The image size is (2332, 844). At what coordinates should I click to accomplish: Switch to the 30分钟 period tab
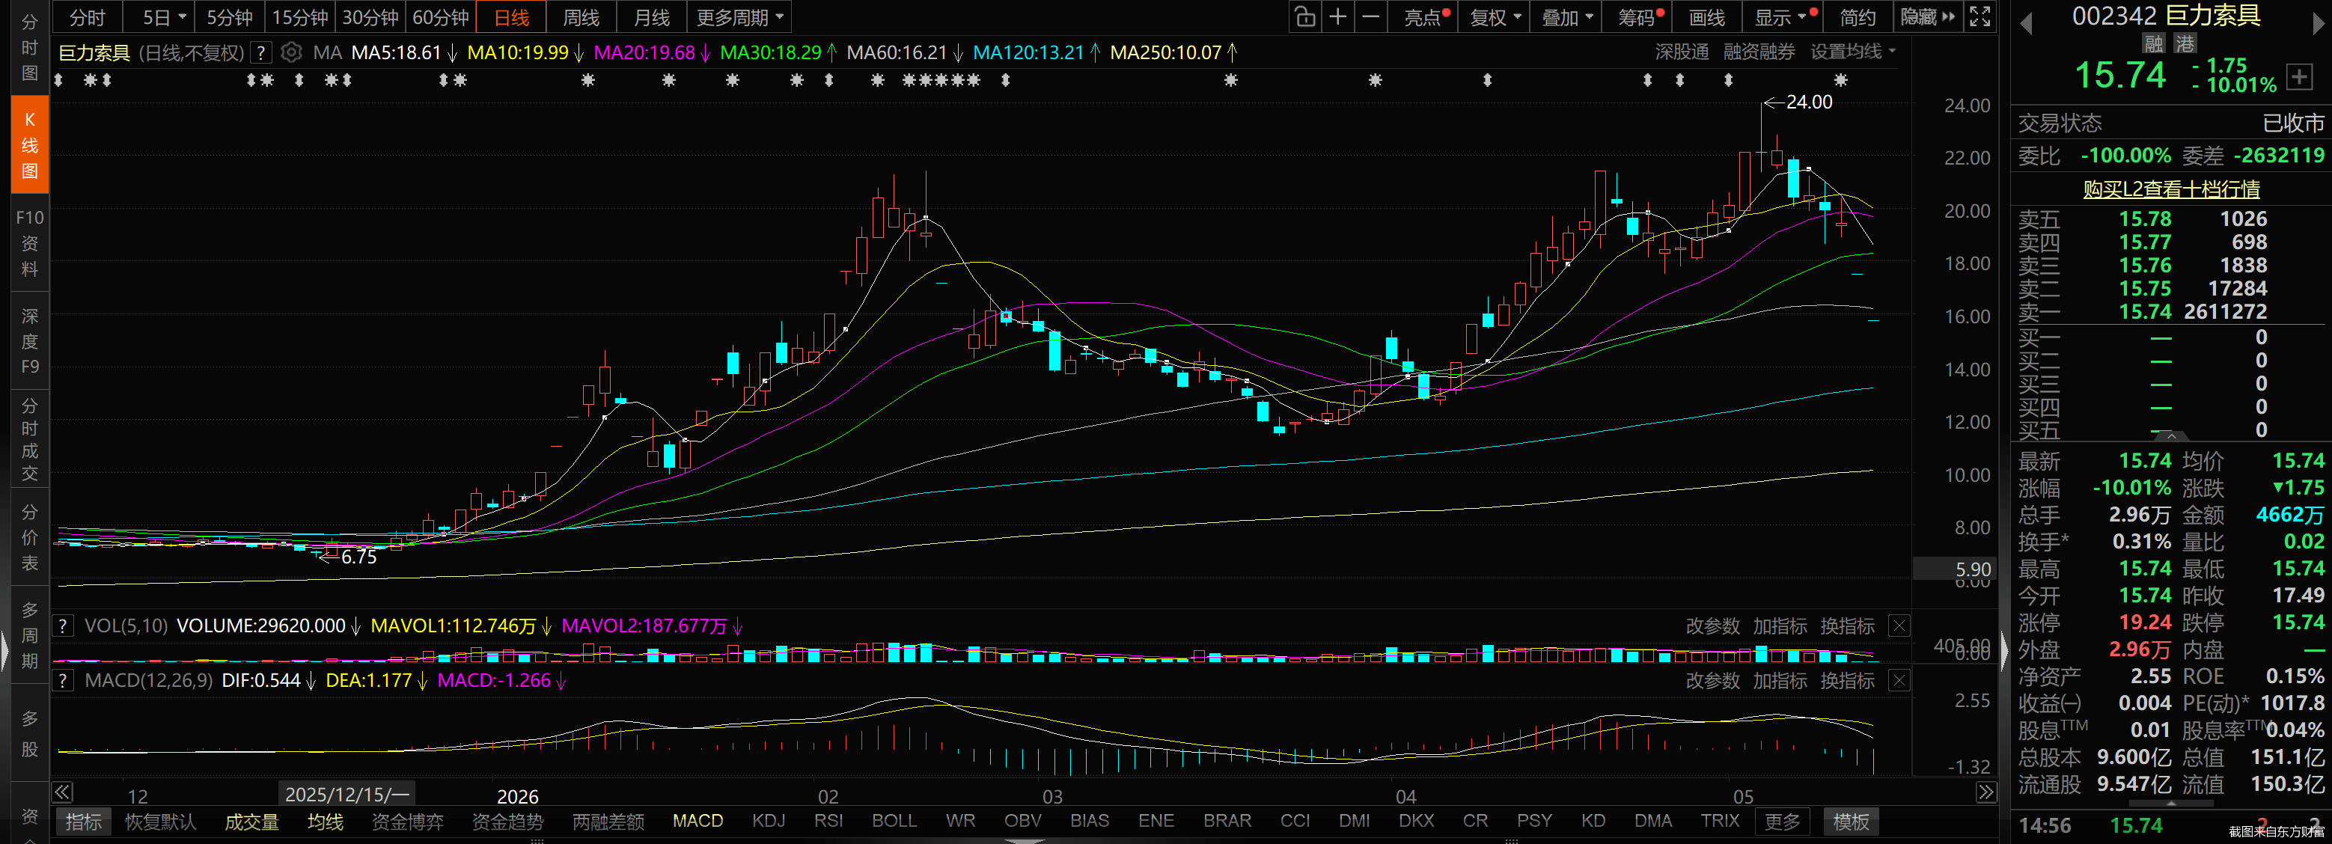click(370, 17)
